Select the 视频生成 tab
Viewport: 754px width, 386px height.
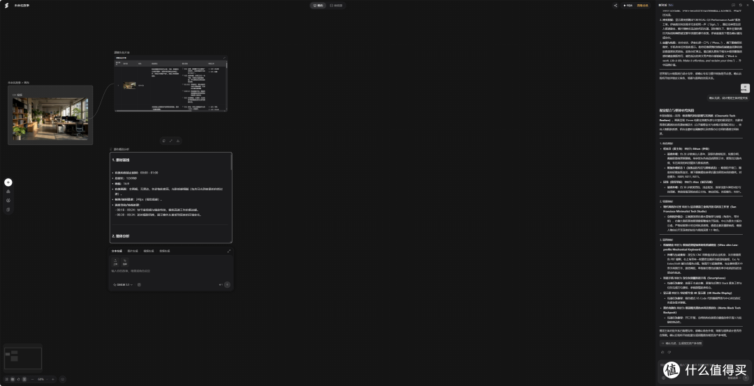[149, 251]
